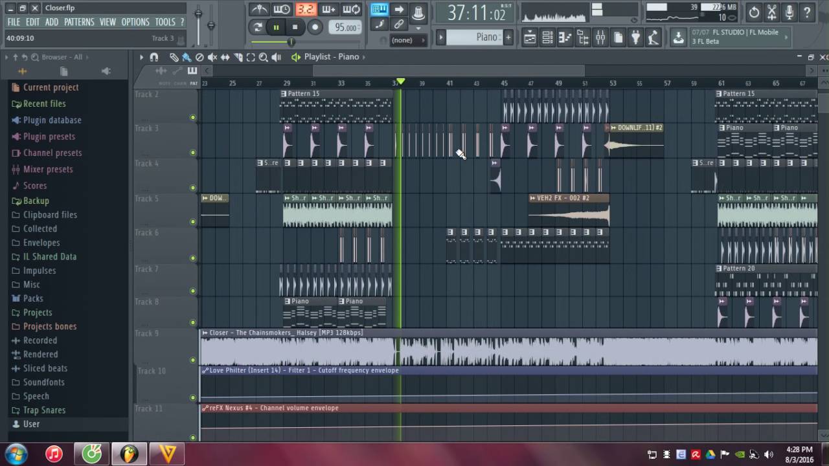Choose the select tool in playlist toolbar
Viewport: 829px width, 466px height.
[251, 57]
